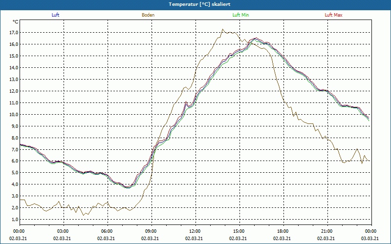Click the 06:00 time axis label
The width and height of the screenshot is (391, 244).
108,231
